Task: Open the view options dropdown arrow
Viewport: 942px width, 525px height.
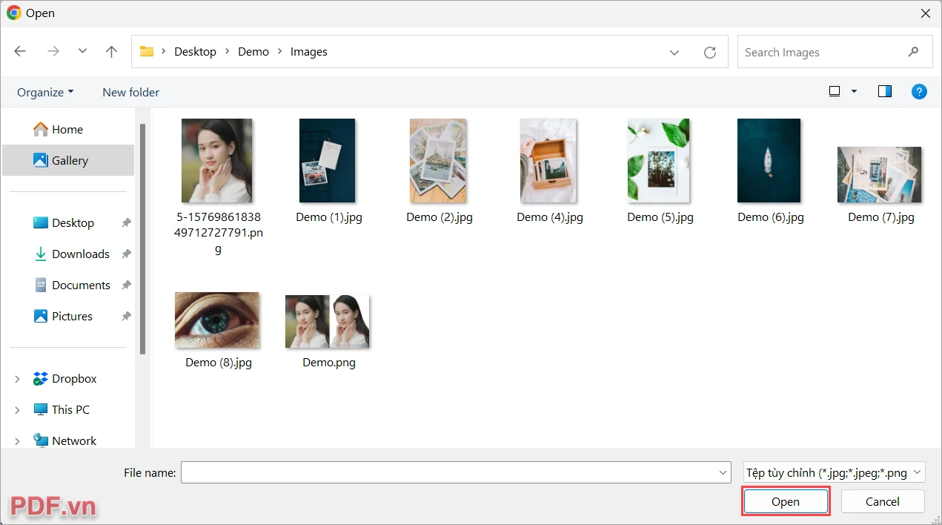Action: point(854,91)
